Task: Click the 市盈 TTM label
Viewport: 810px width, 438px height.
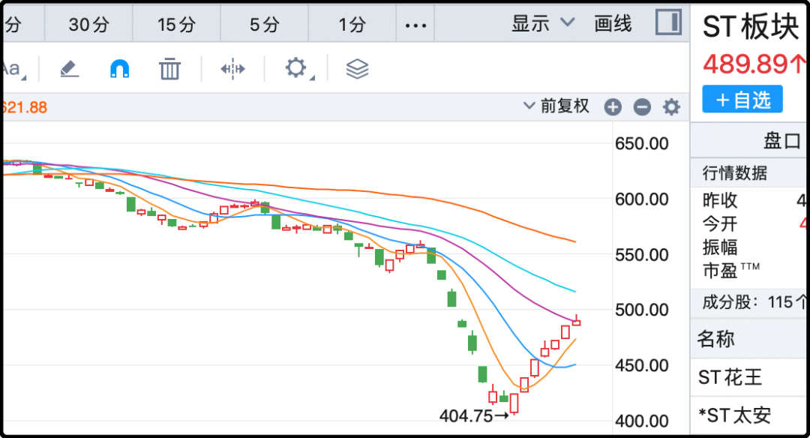Action: [731, 271]
